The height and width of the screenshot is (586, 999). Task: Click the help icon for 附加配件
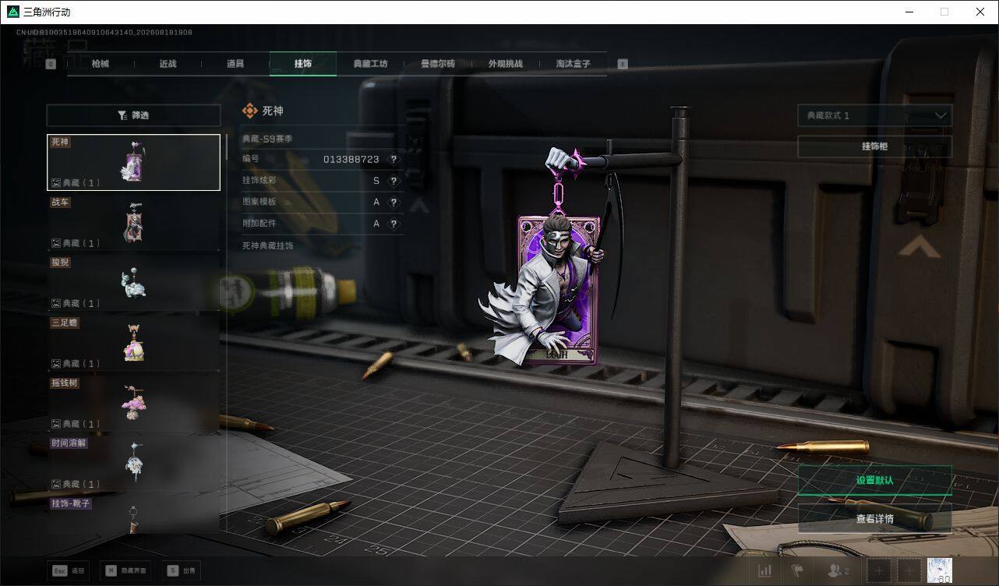click(x=394, y=224)
